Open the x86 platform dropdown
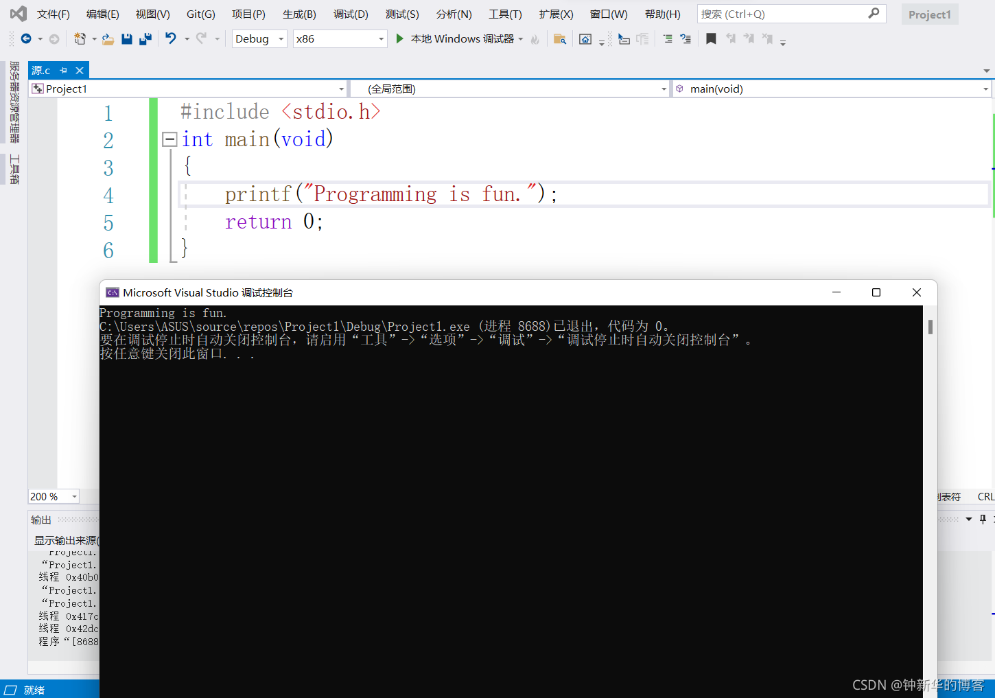Viewport: 995px width, 698px height. point(340,39)
